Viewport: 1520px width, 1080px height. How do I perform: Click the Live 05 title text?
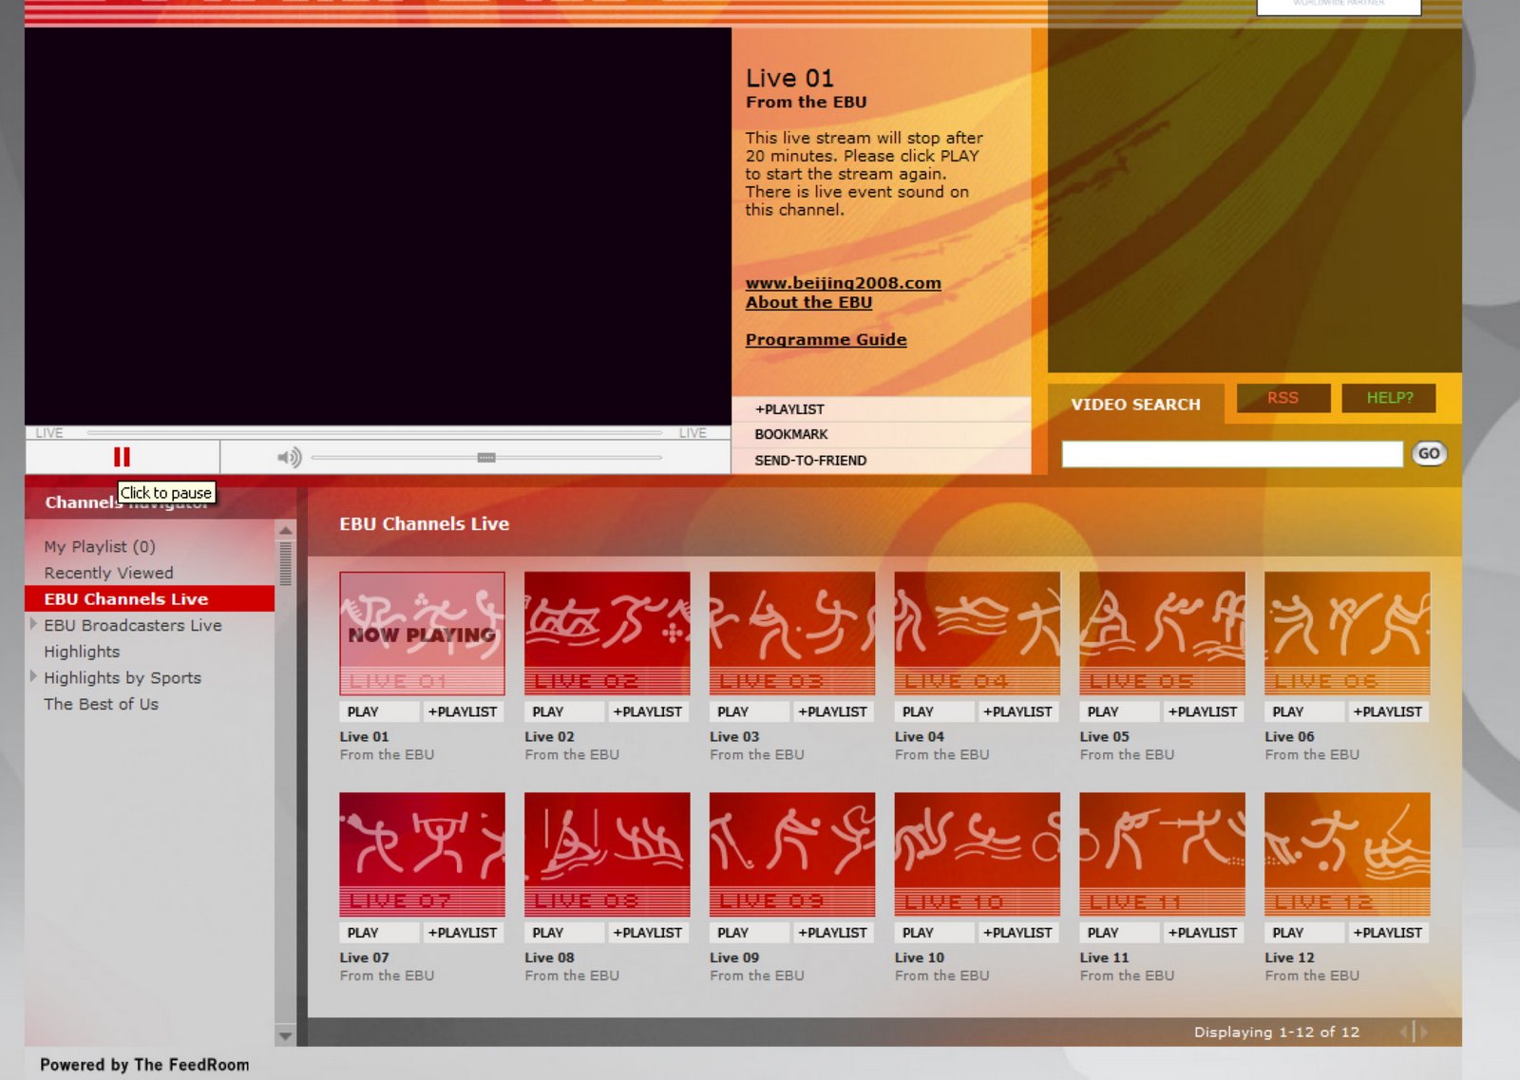1104,736
